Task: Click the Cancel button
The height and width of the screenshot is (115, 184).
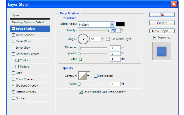Action: pyautogui.click(x=162, y=23)
